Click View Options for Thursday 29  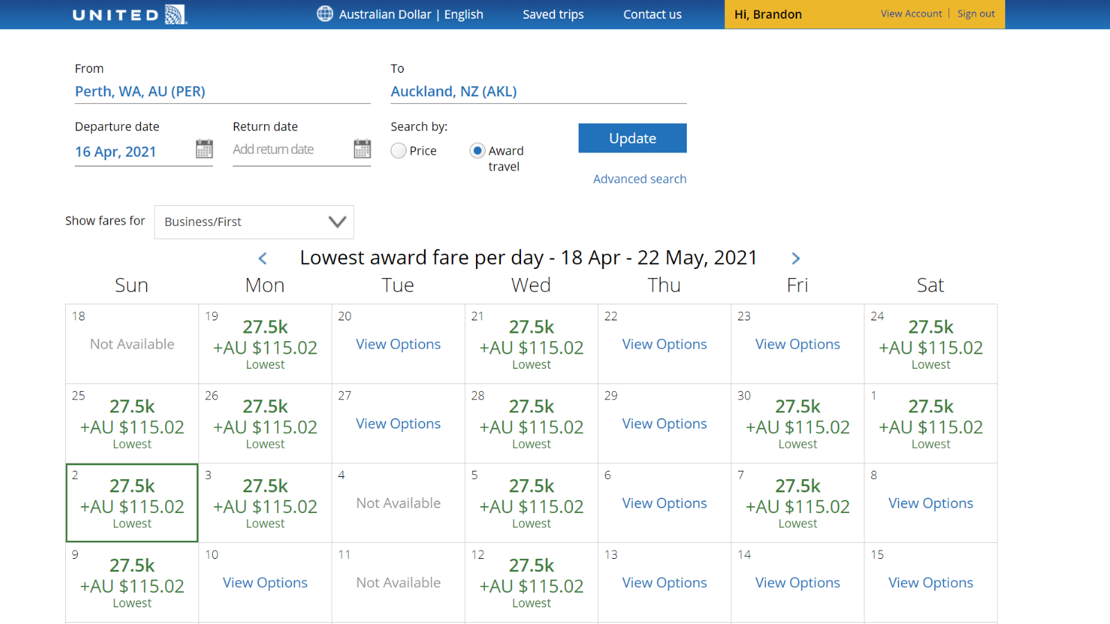[665, 424]
